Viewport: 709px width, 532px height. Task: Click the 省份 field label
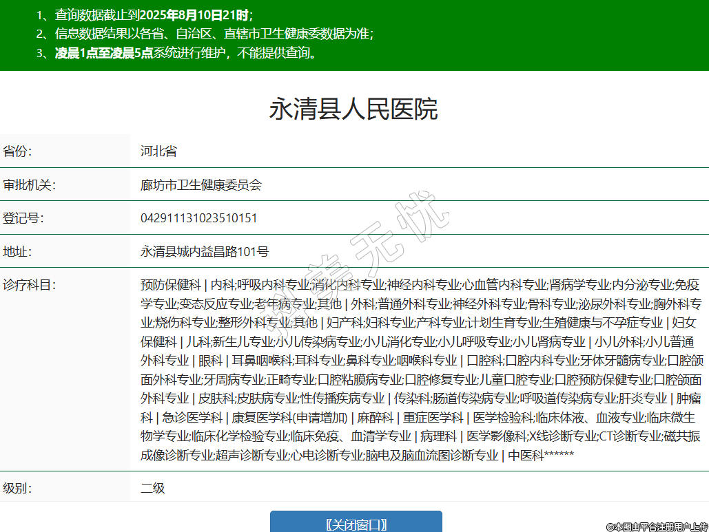(x=17, y=151)
